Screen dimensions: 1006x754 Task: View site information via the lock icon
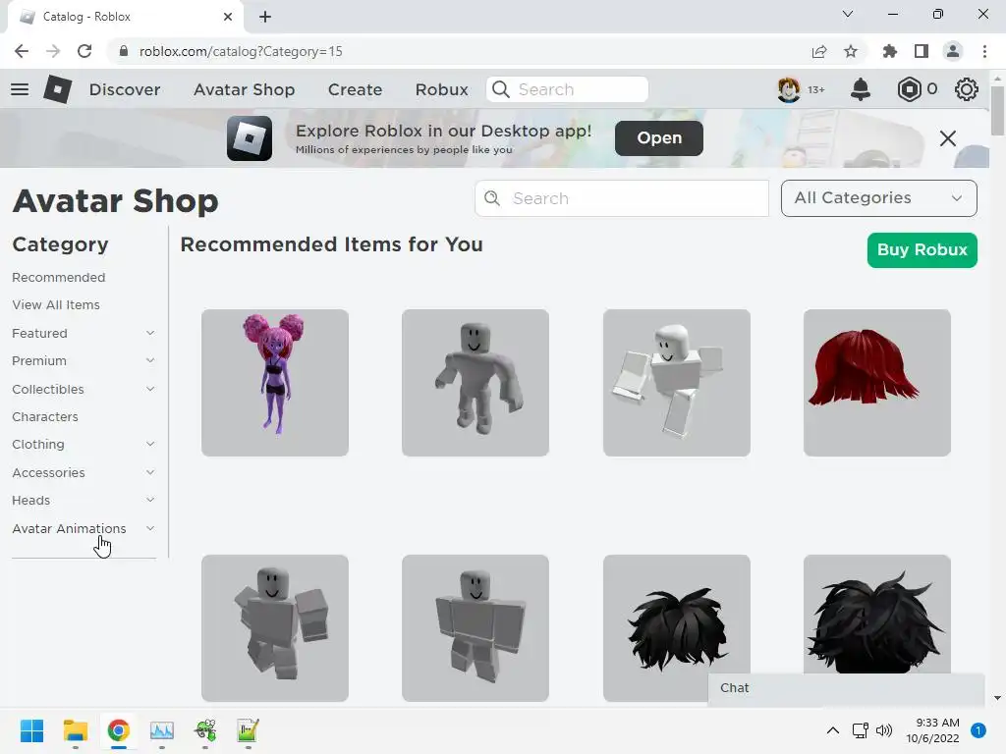(x=124, y=51)
